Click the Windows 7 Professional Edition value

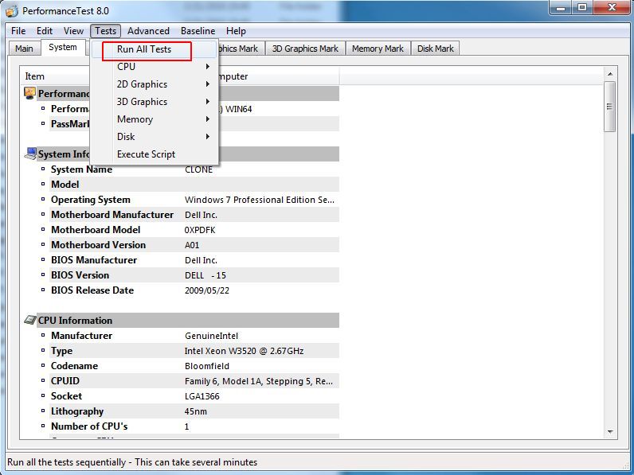[259, 200]
